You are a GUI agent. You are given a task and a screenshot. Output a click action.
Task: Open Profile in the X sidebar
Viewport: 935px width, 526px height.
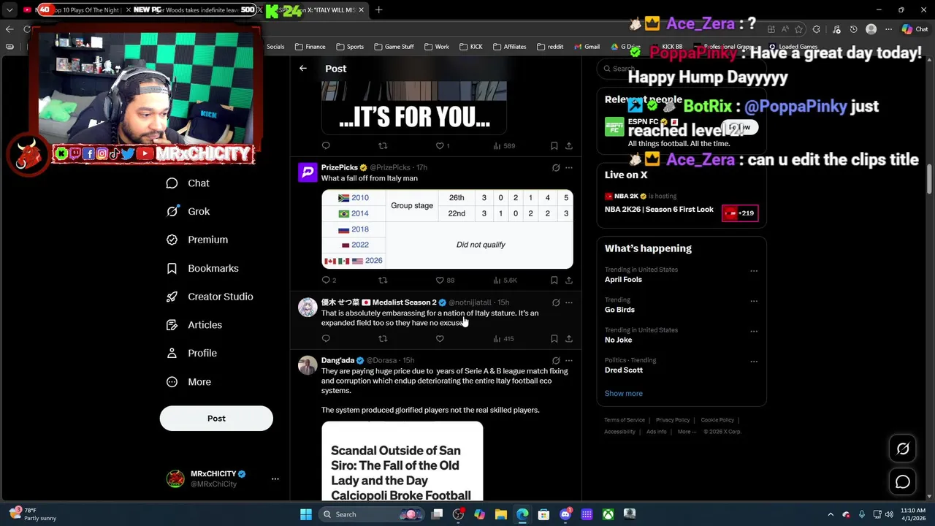pos(191,353)
